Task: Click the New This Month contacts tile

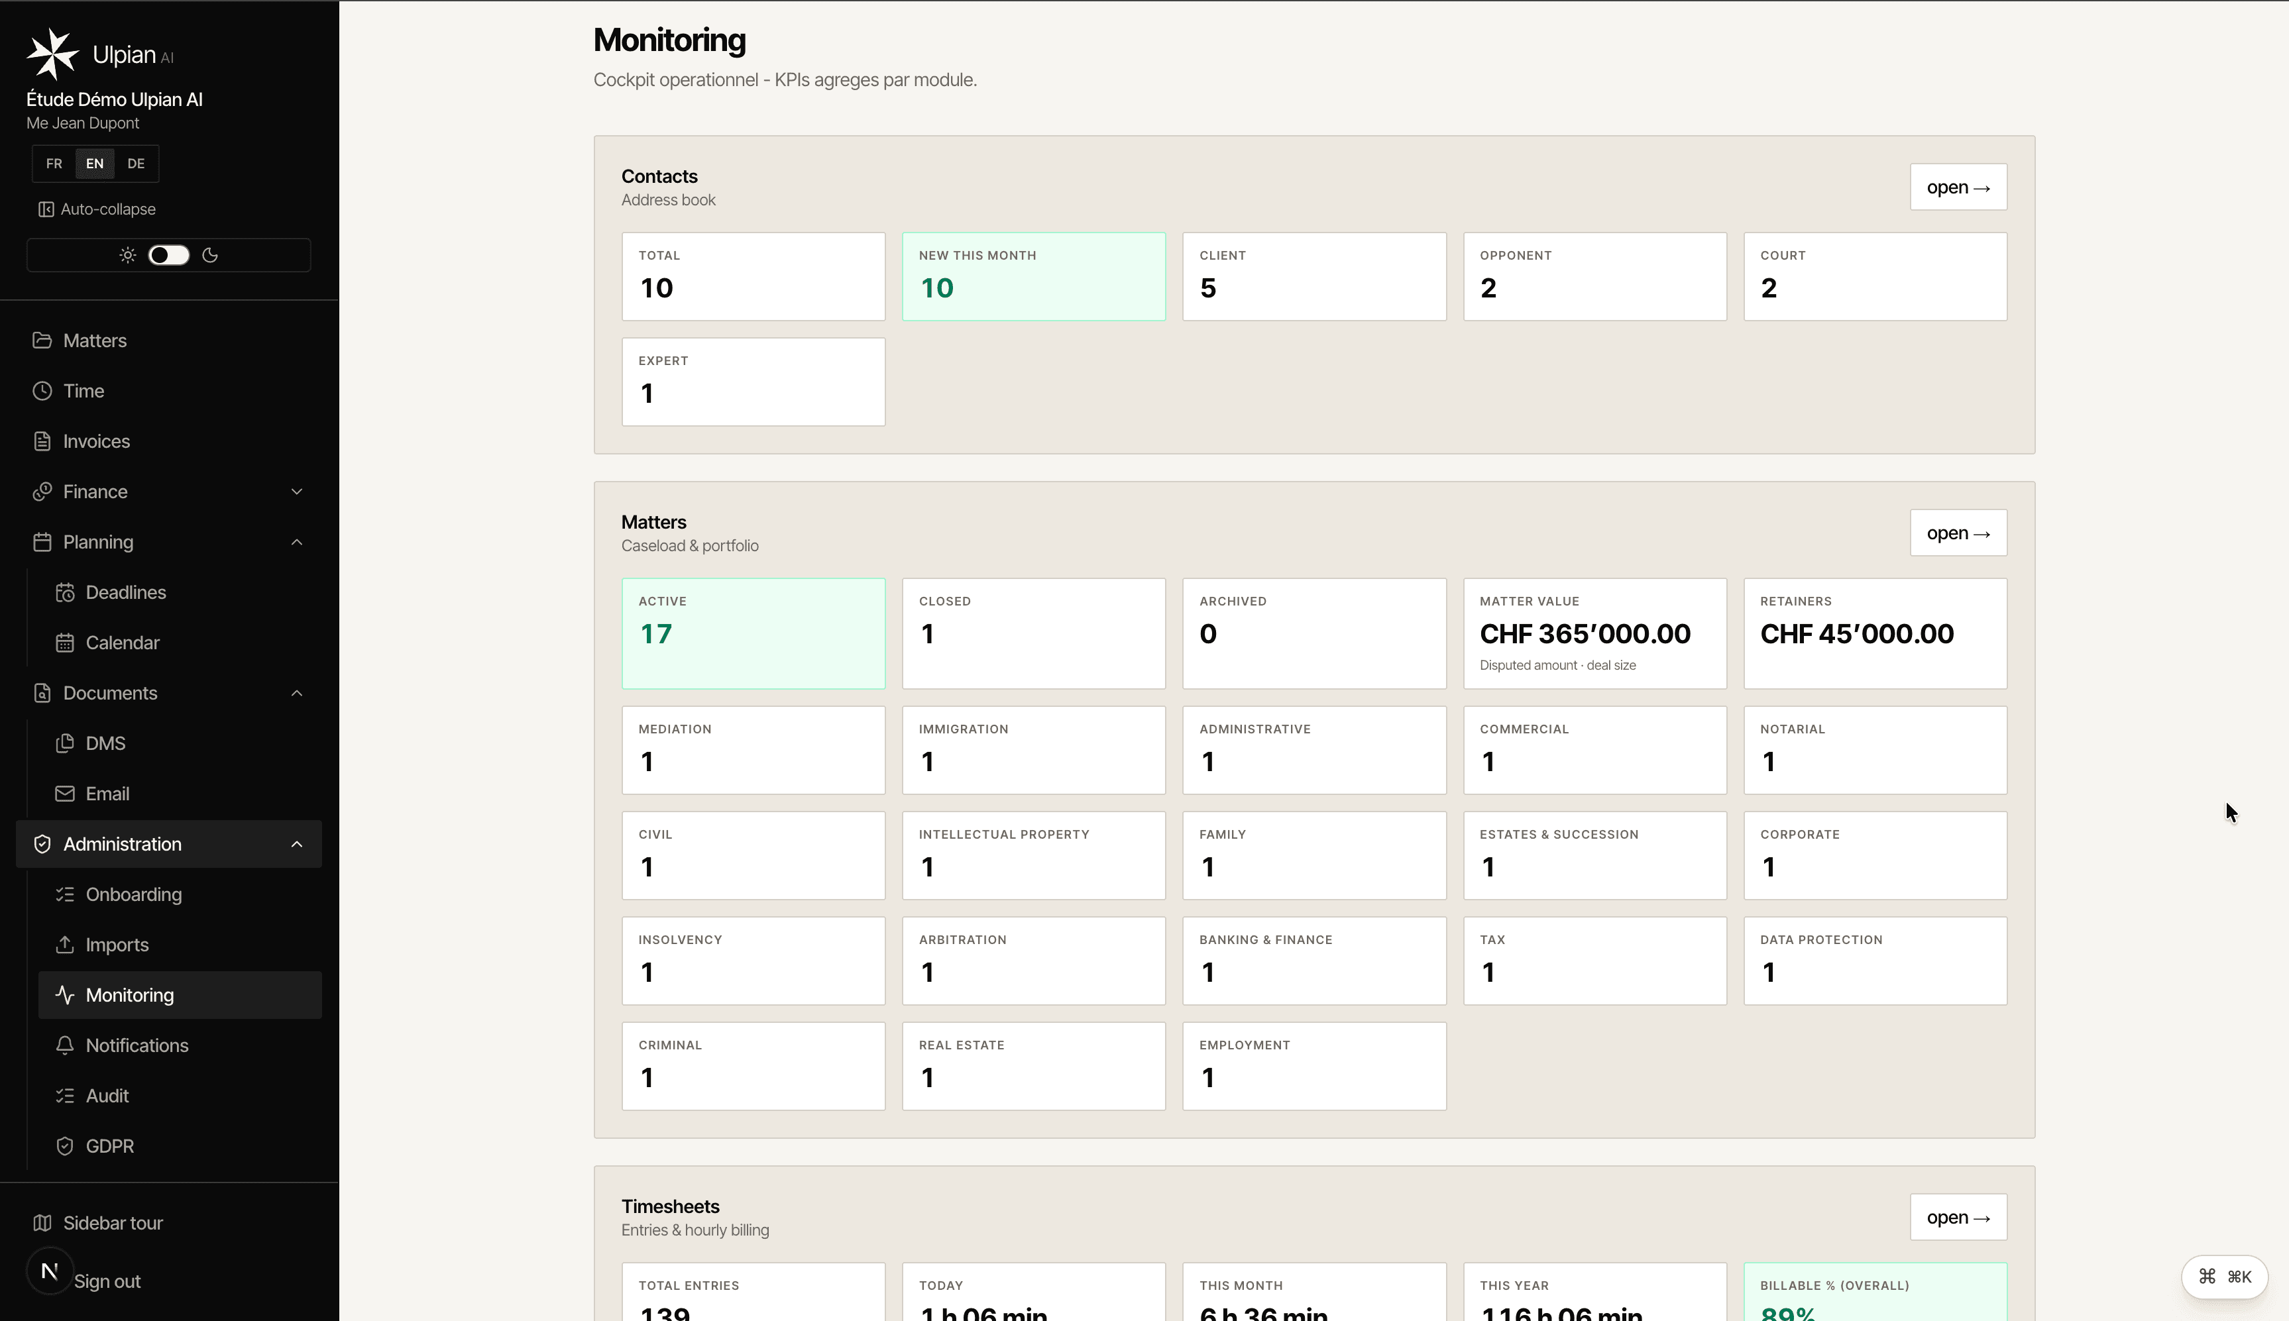Action: coord(1034,277)
